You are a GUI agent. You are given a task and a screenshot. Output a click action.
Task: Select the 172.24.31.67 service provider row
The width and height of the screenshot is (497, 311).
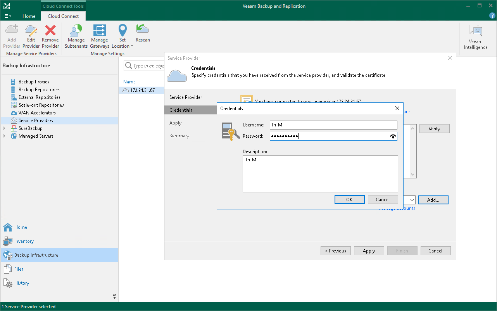coord(142,90)
